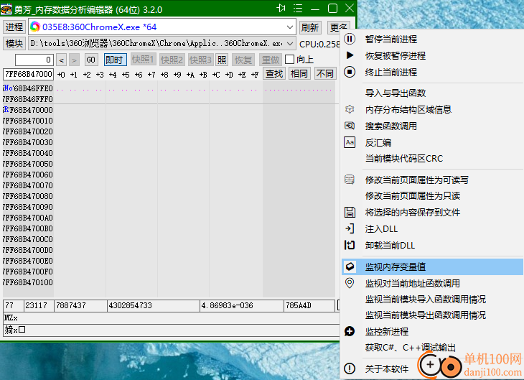The height and width of the screenshot is (380, 524).
Task: Click the 刷新 refresh button
Action: point(310,27)
